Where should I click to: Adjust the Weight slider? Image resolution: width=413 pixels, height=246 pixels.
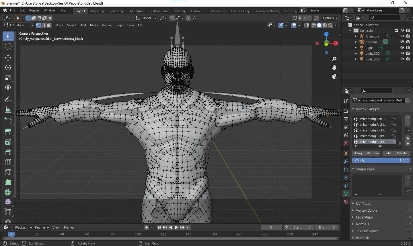(381, 160)
